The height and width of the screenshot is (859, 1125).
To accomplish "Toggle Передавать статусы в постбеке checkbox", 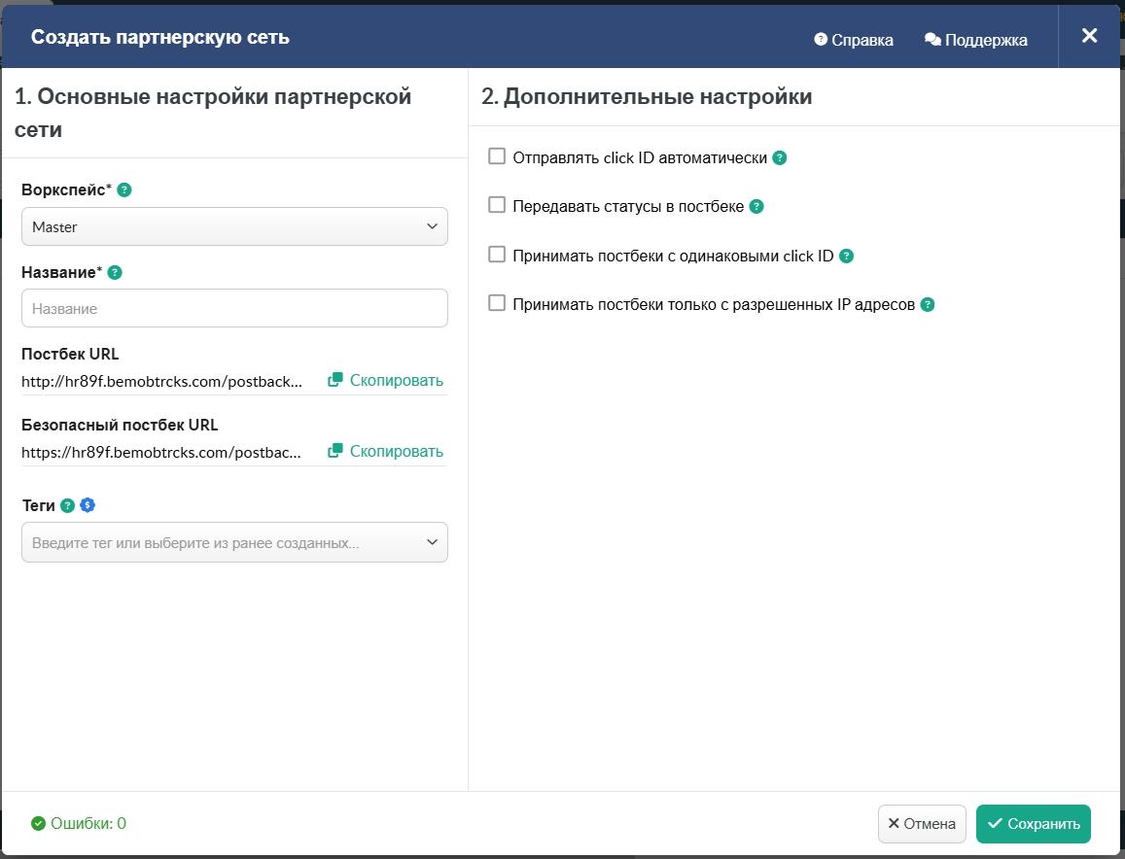I will 497,205.
